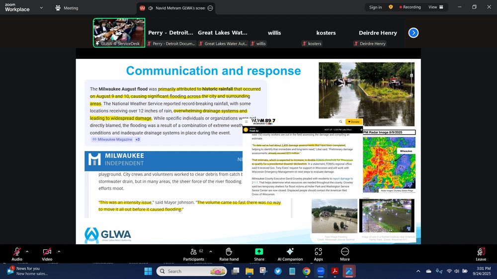Open Google Chrome from taskbar
Viewport: 497px width, 279px height.
point(306,271)
